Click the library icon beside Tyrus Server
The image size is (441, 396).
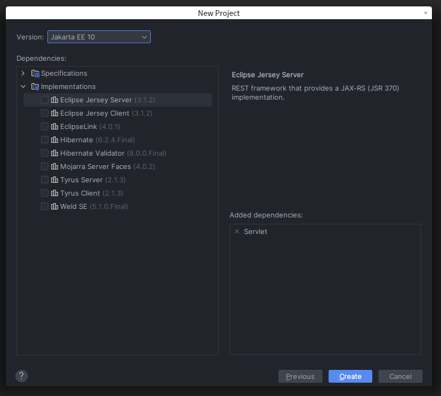tap(54, 180)
